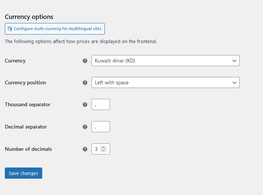The image size is (263, 195).
Task: Open the Kuwaiti dinar (KD) currency dropdown
Action: [x=165, y=61]
